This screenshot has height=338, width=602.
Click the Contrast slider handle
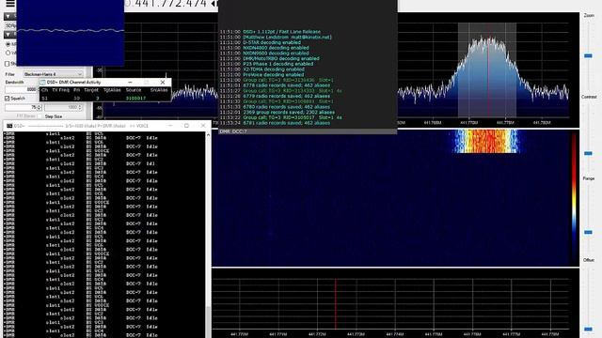pos(588,153)
